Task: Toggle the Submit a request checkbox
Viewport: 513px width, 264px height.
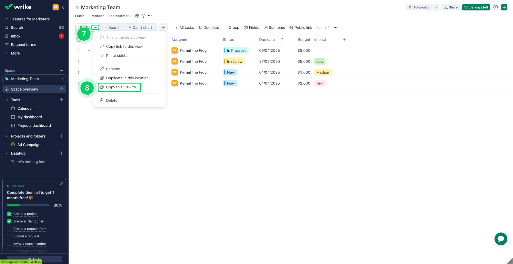Action: (9, 236)
